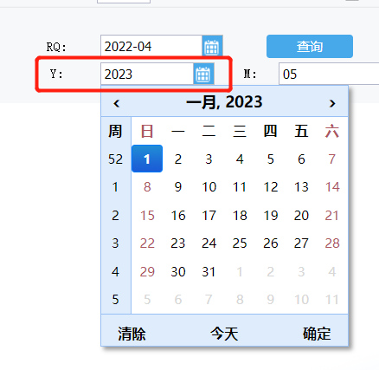Image resolution: width=379 pixels, height=370 pixels.
Task: Select January 27 in calendar
Action: 301,243
